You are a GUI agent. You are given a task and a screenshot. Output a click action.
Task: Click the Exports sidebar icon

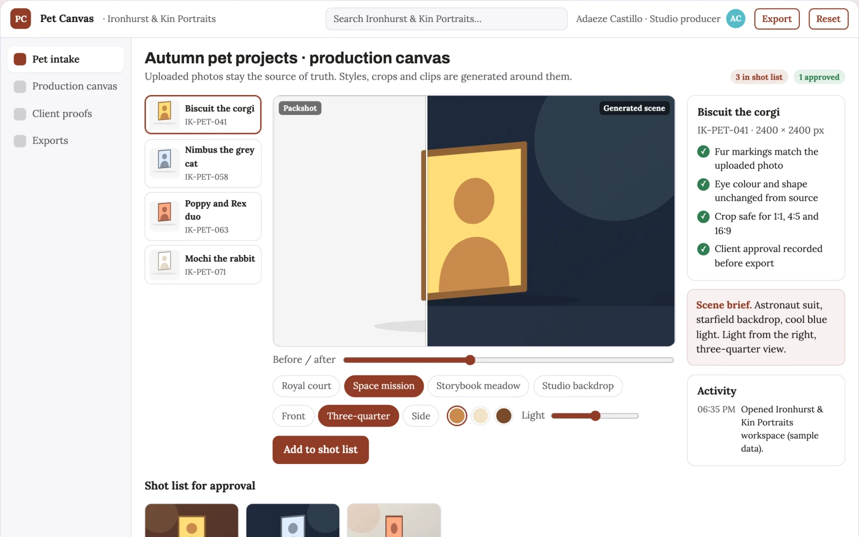click(20, 141)
